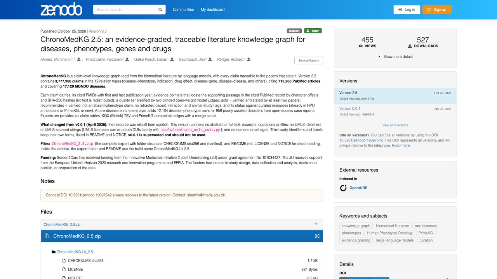Viewport: 497px width, 279px height.
Task: Select Version 2.5 in the Versions panel
Action: (395, 96)
